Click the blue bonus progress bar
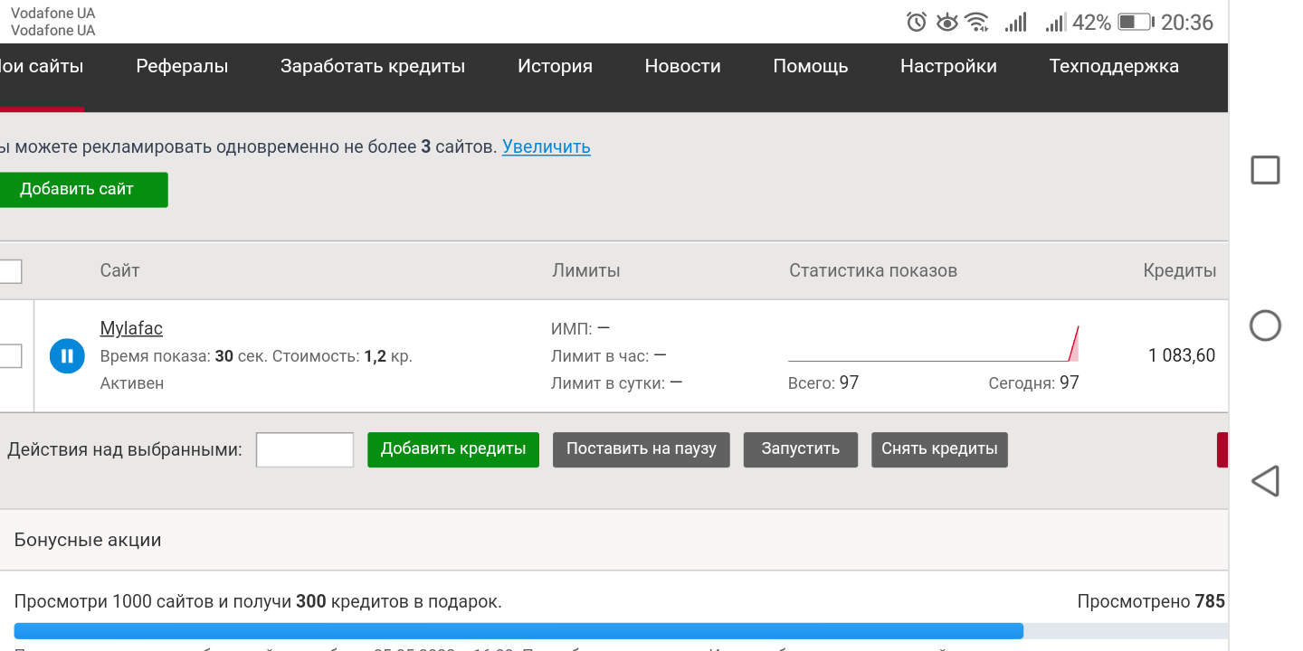This screenshot has height=651, width=1303. tap(518, 631)
